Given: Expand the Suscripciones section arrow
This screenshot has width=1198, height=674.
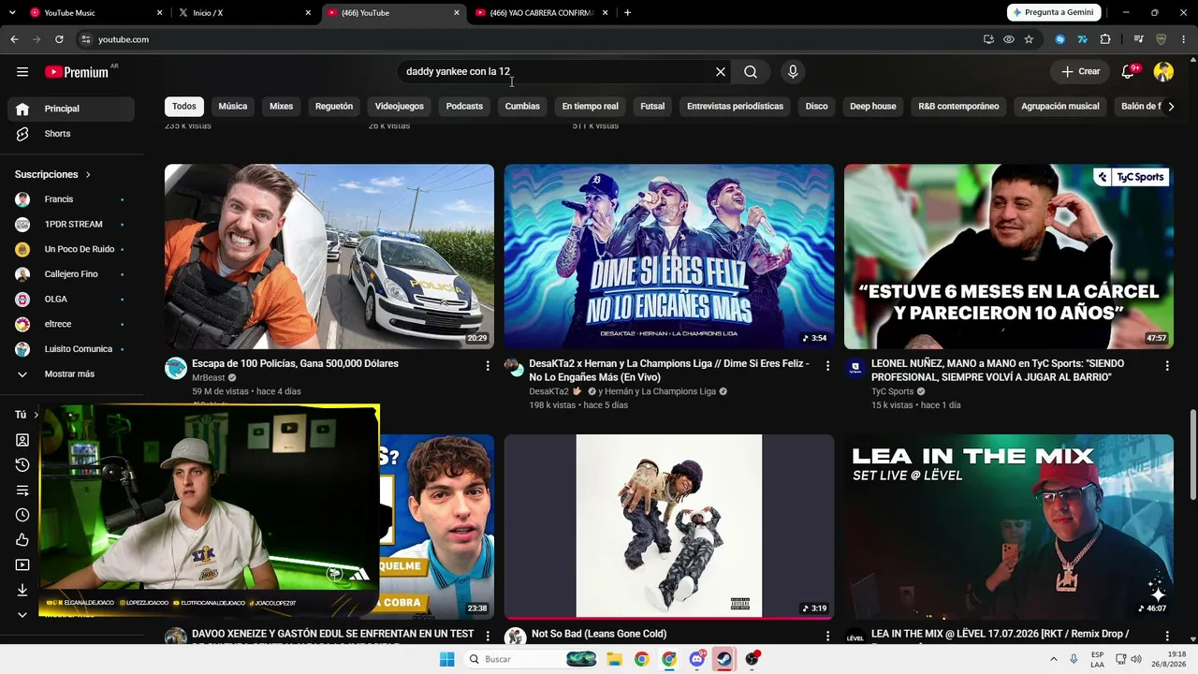Looking at the screenshot, I should [x=88, y=175].
